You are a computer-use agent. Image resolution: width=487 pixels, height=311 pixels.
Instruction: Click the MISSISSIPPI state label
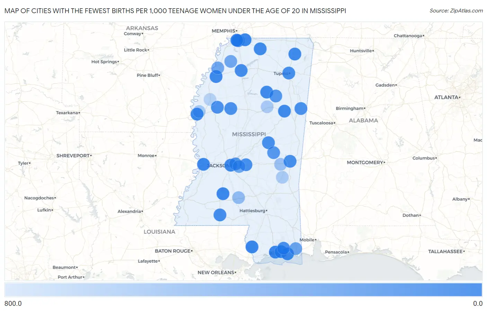[249, 134]
